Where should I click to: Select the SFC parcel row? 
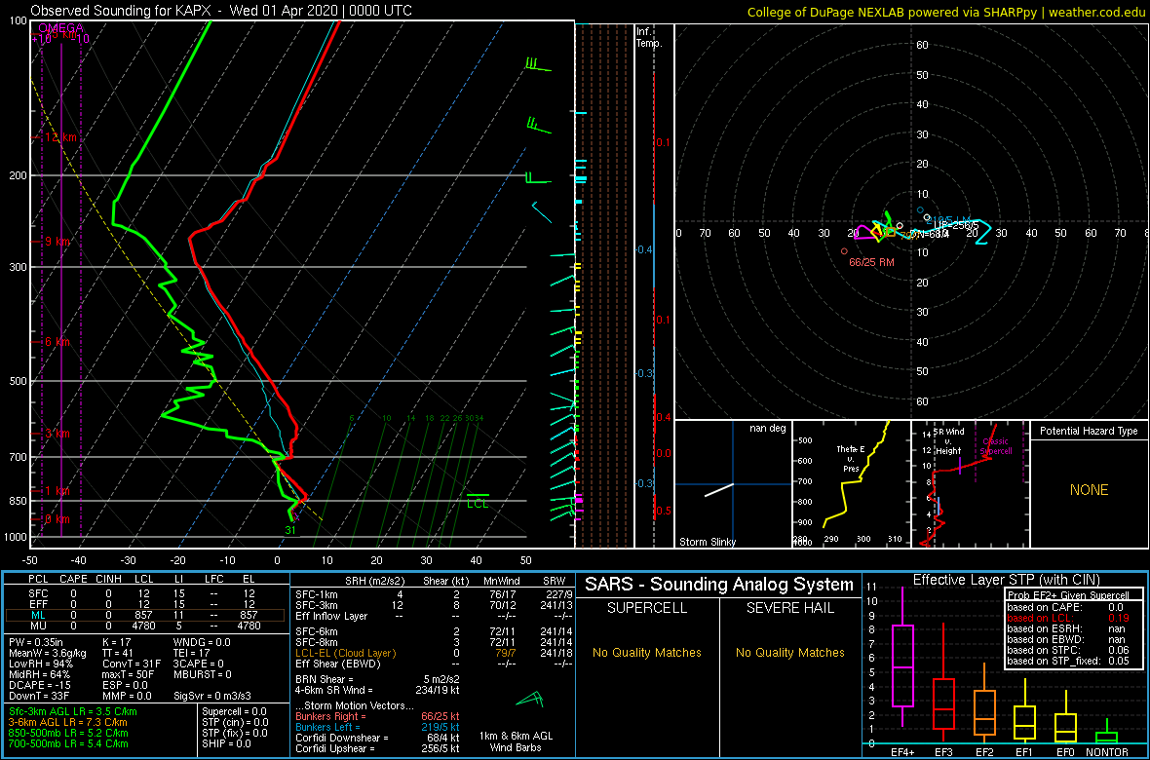click(x=144, y=592)
